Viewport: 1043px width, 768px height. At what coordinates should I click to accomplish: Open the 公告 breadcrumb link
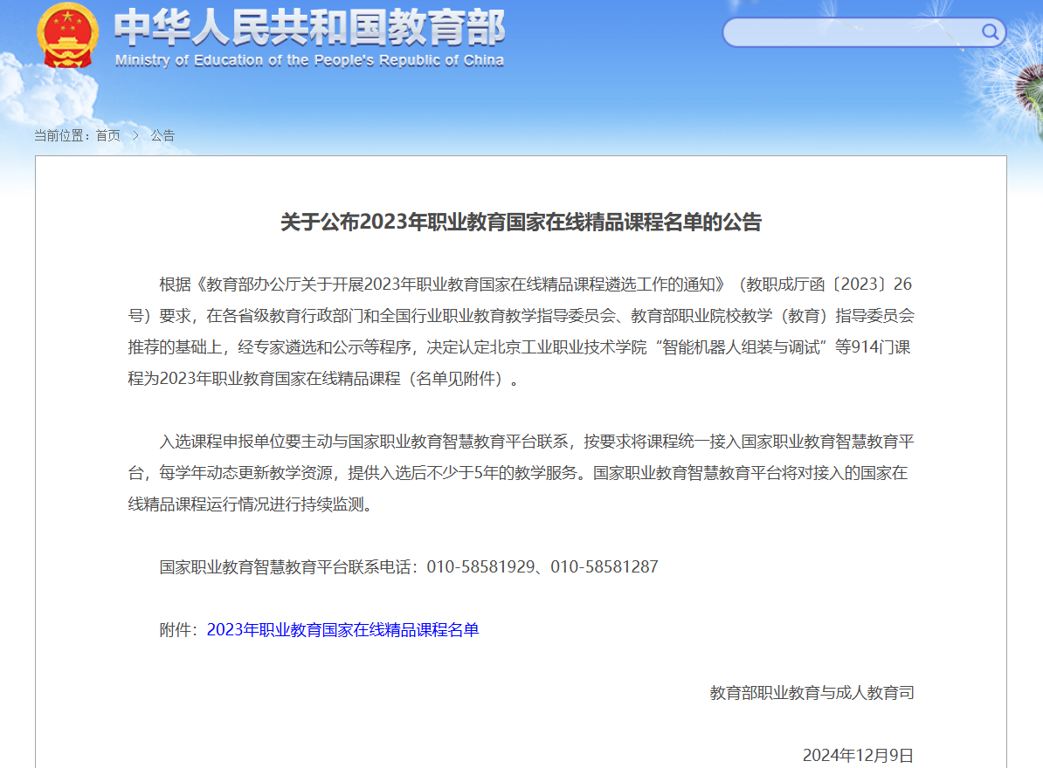pos(162,135)
